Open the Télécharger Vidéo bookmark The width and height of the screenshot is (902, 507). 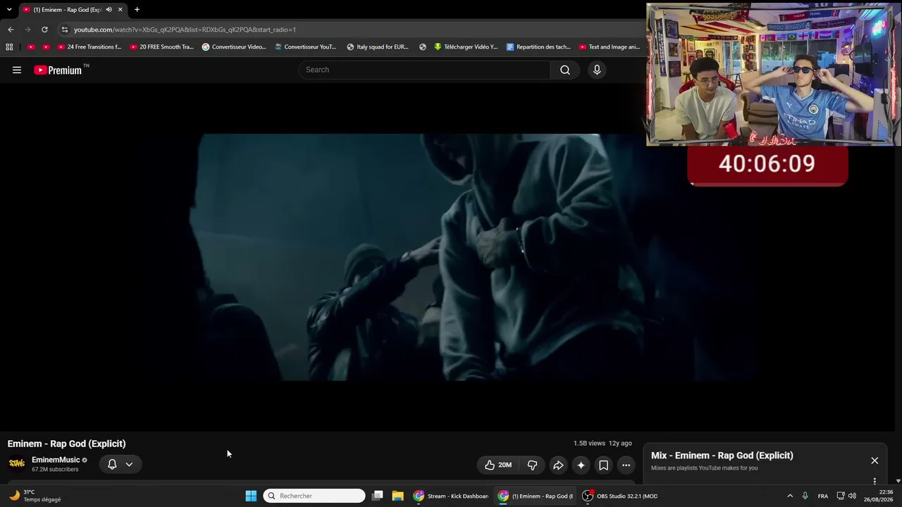coord(466,47)
